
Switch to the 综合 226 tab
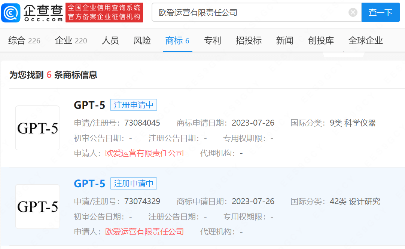24,40
